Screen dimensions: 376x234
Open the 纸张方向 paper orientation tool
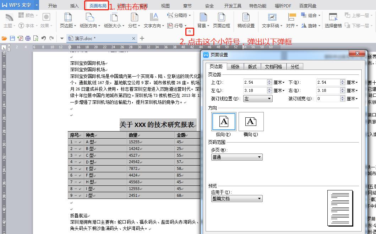[x=90, y=20]
